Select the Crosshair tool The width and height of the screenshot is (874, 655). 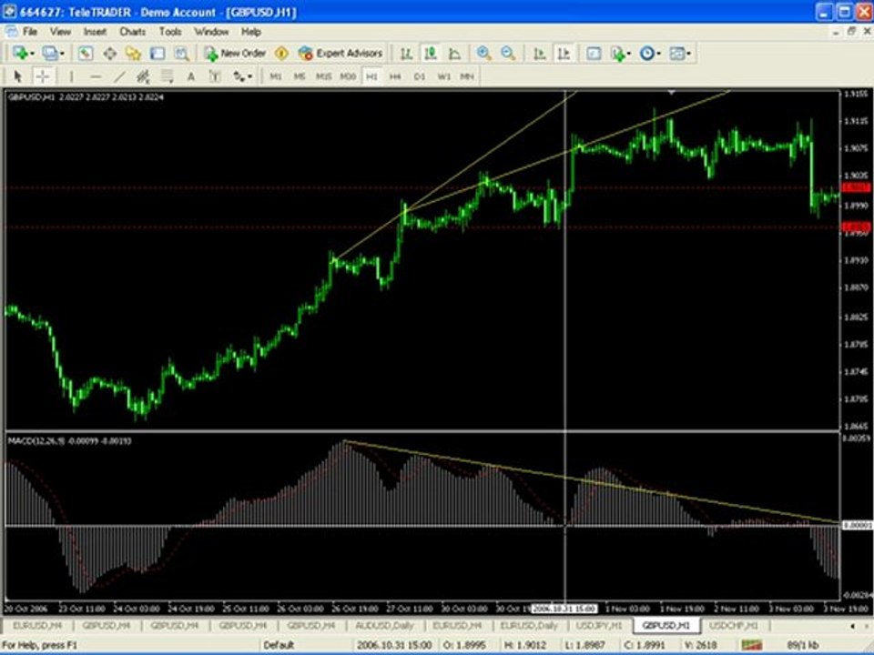coord(43,76)
